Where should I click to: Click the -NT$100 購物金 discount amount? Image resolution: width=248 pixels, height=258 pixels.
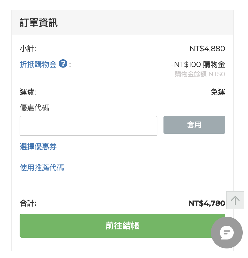(198, 64)
